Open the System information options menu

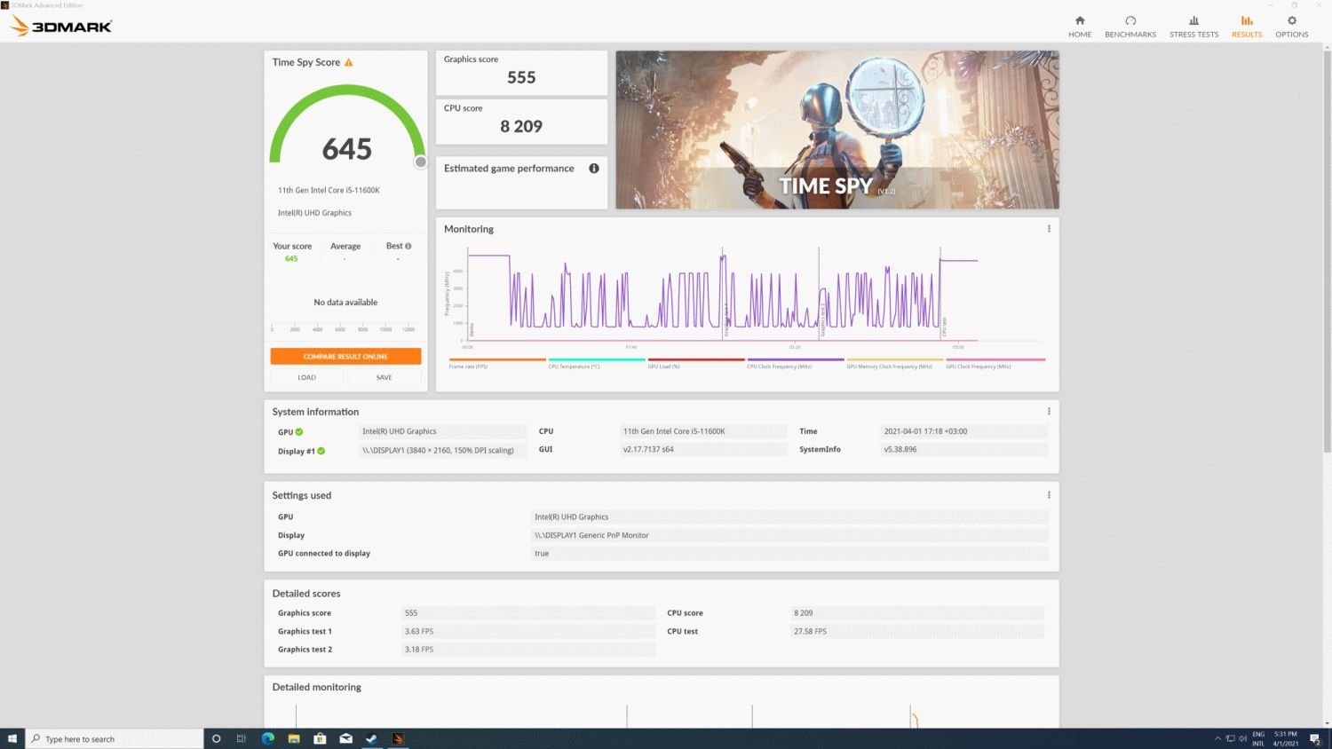point(1049,412)
